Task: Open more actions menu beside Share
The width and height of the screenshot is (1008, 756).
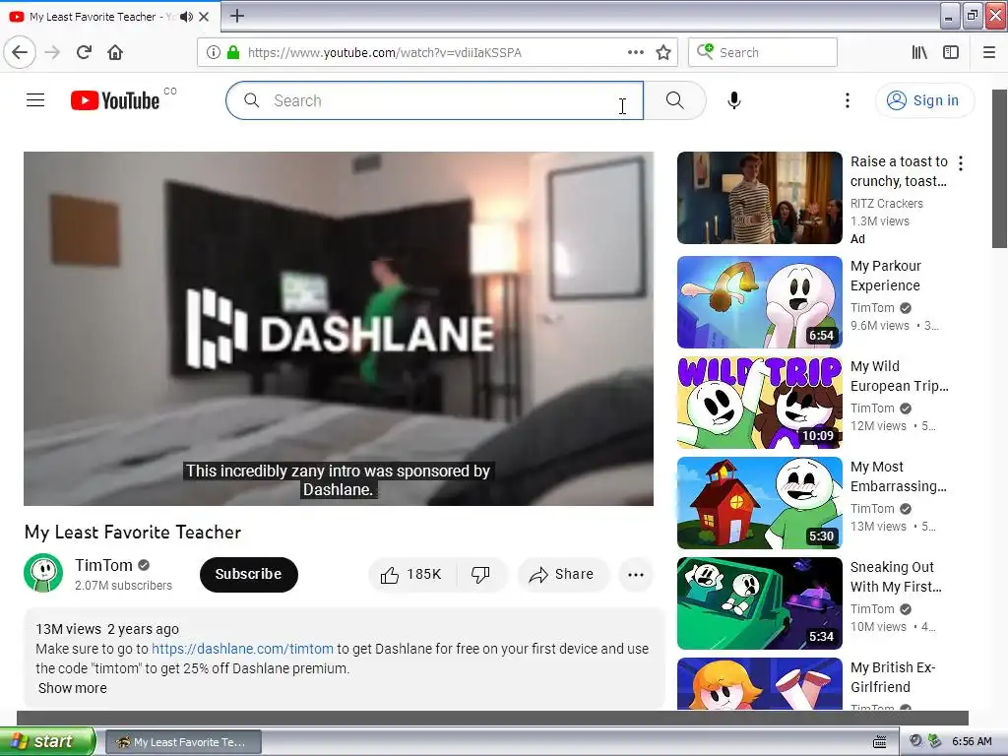Action: pos(636,575)
